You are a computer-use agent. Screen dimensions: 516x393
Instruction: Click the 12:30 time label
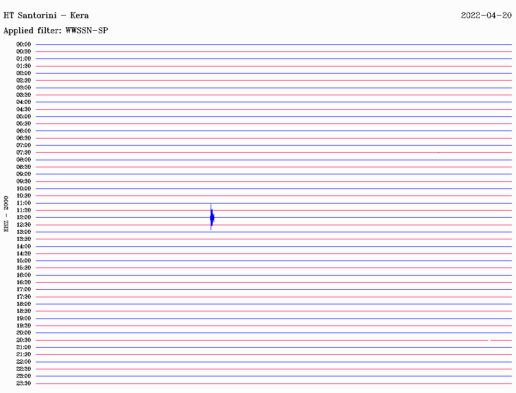pyautogui.click(x=24, y=225)
